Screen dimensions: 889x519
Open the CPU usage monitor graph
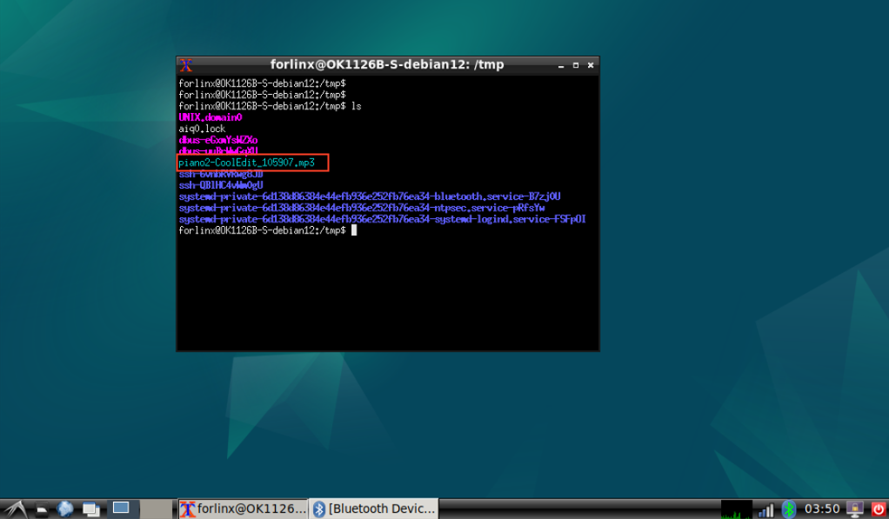pos(736,509)
